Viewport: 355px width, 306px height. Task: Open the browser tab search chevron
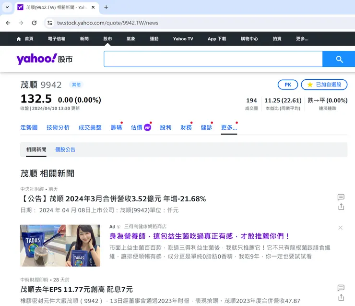click(x=7, y=7)
